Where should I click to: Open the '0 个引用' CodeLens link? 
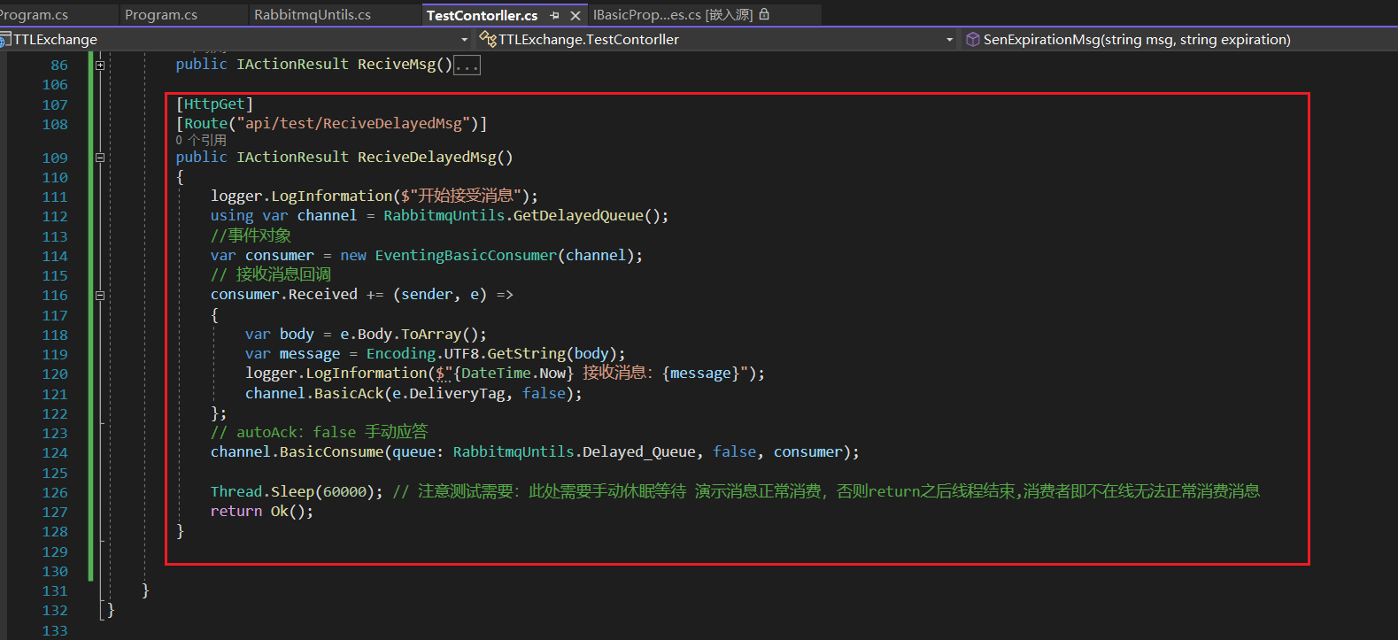click(x=201, y=140)
